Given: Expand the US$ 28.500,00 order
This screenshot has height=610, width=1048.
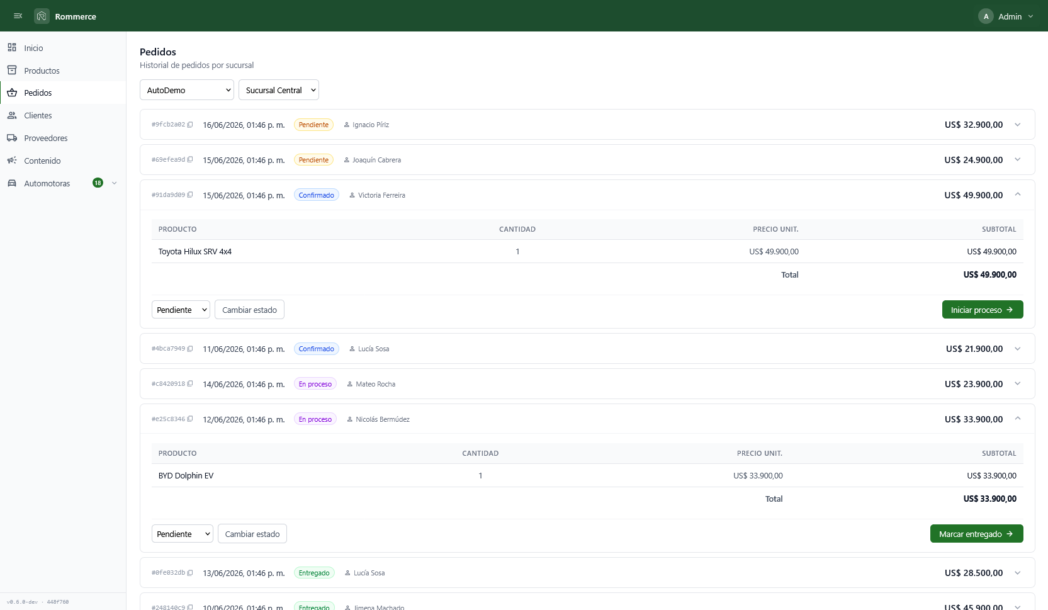Looking at the screenshot, I should [x=1017, y=573].
